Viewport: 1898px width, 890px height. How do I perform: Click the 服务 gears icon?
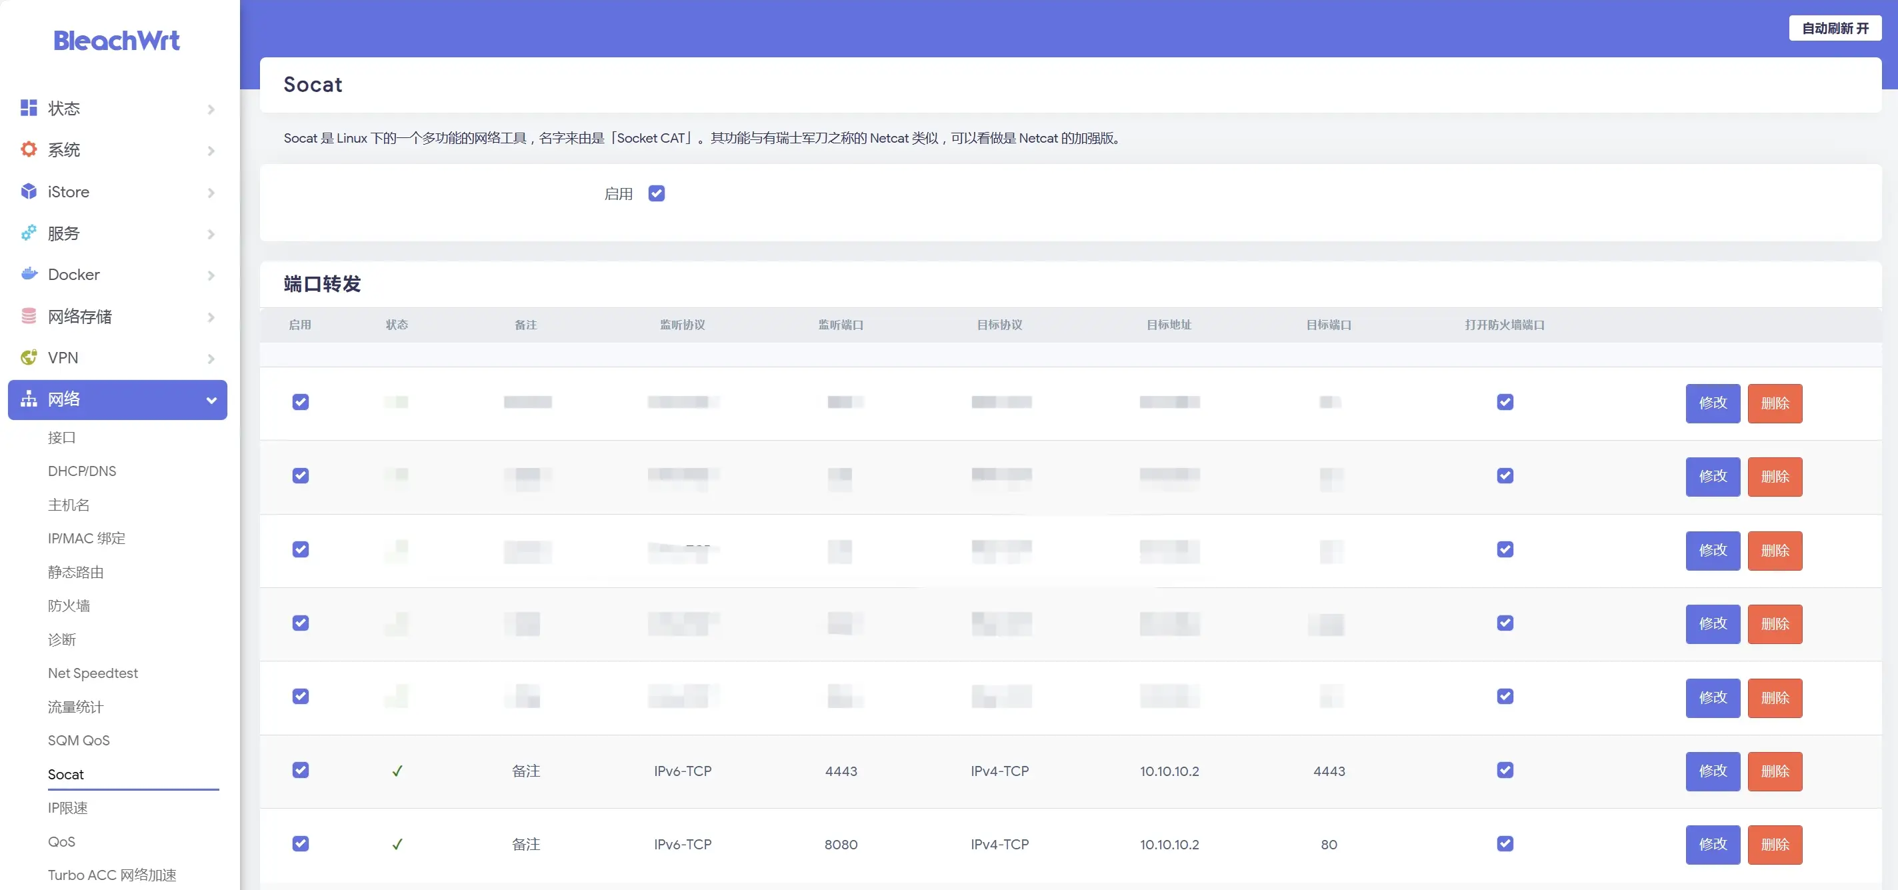click(29, 233)
